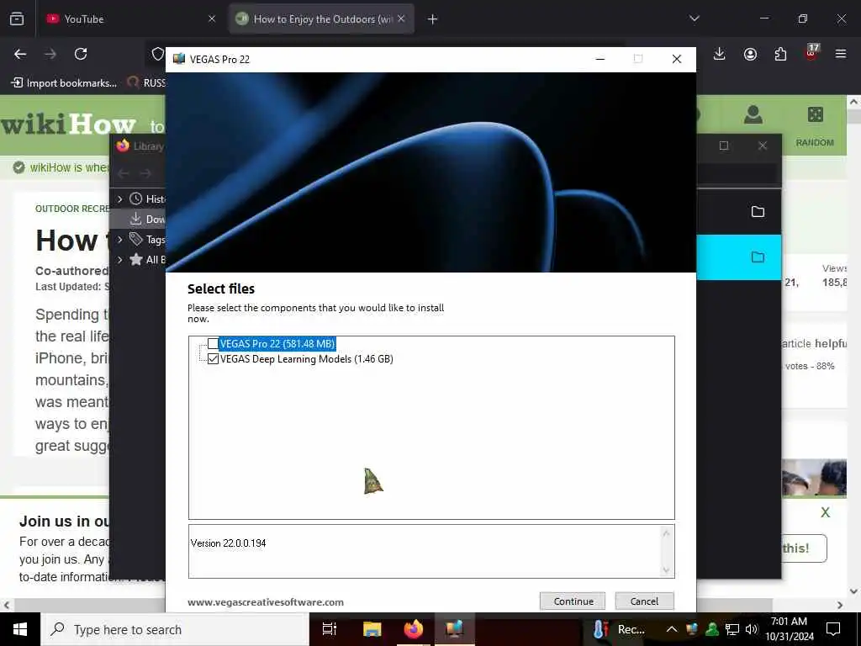The image size is (861, 646).
Task: Click the wikiHow logo
Action: [68, 124]
